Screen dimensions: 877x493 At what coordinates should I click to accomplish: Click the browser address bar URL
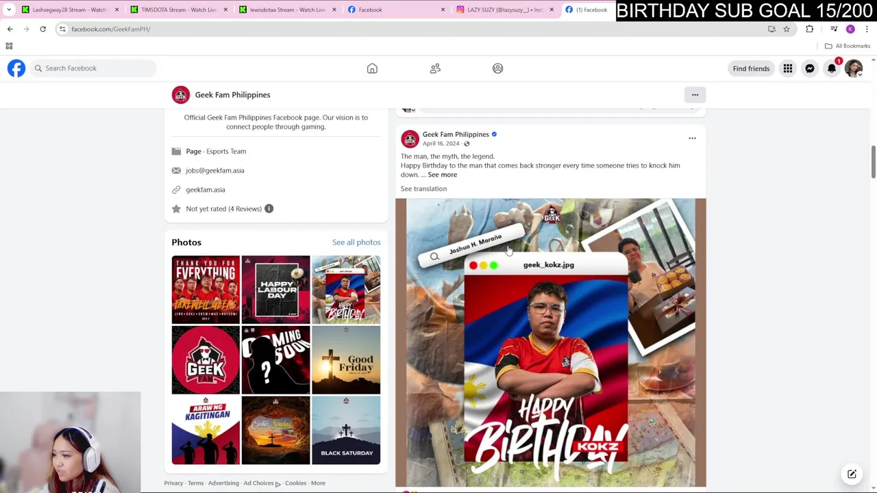(110, 29)
